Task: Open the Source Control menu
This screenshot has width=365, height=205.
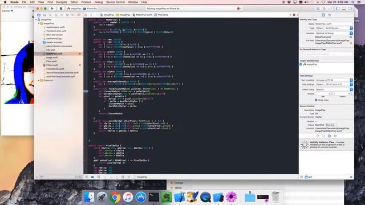Action: (115, 2)
